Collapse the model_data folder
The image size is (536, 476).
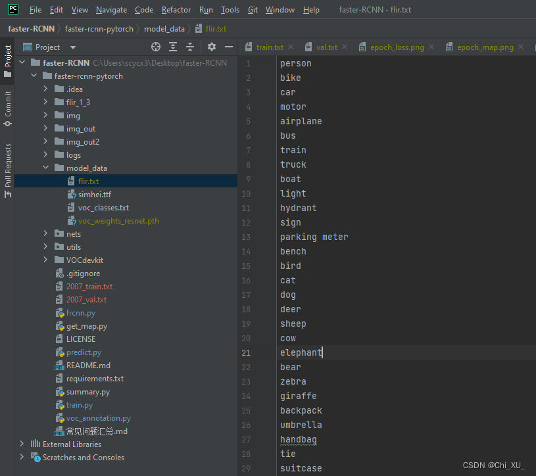45,168
